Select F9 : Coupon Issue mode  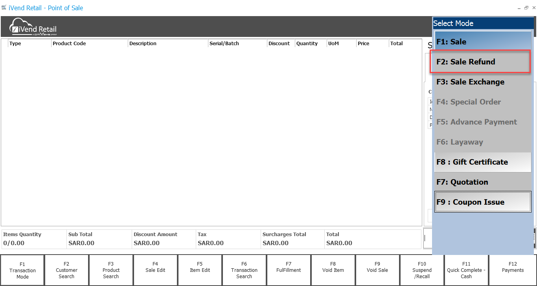[x=483, y=202]
